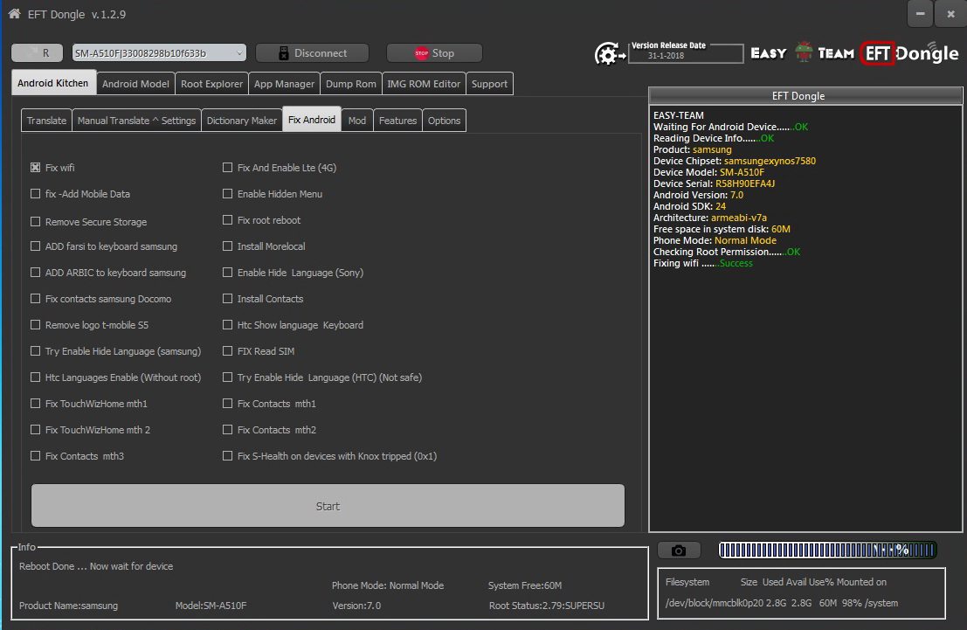Uncheck the Fix wifi checkbox
Viewport: 967px width, 630px height.
35,167
